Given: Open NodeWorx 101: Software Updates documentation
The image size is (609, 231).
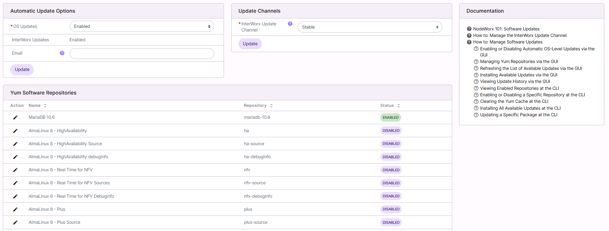Looking at the screenshot, I should point(506,29).
